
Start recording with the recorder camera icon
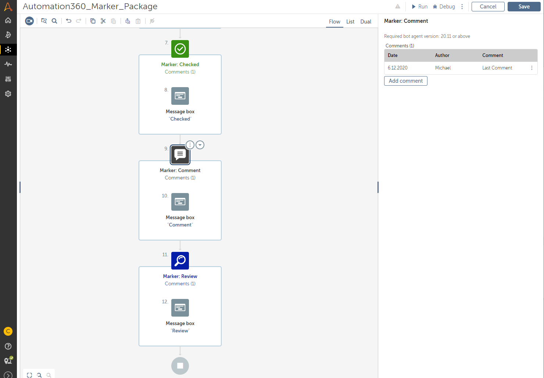29,21
